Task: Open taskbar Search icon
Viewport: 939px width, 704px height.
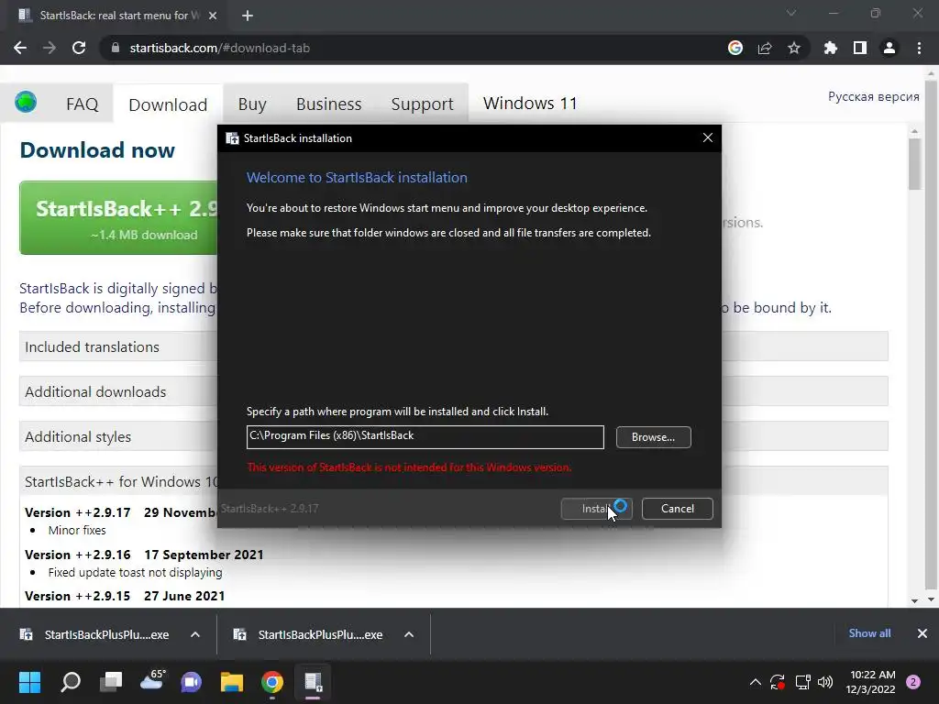Action: [71, 682]
